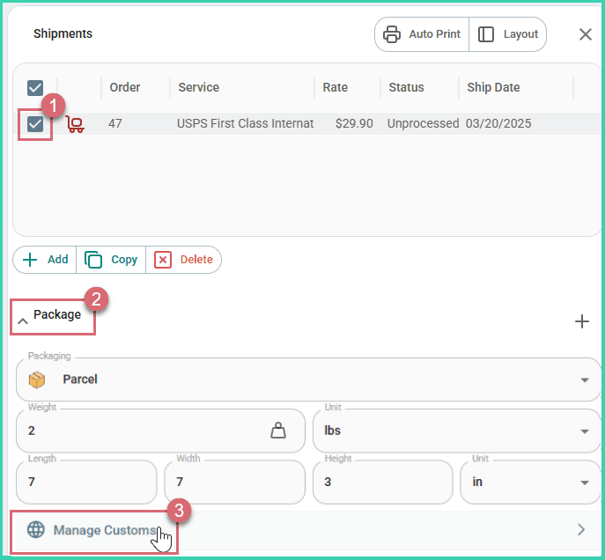Image resolution: width=605 pixels, height=560 pixels.
Task: Uncheck the checkbox for order 47
Action: 35,124
